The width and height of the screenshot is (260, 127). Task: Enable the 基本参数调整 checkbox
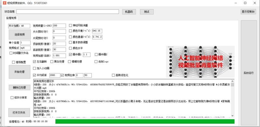tap(71, 42)
